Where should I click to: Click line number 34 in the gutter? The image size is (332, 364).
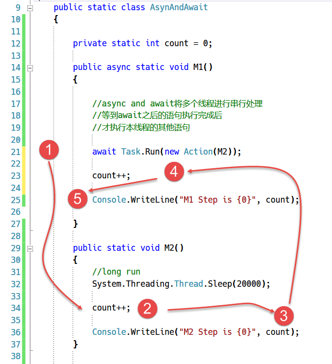(x=16, y=308)
